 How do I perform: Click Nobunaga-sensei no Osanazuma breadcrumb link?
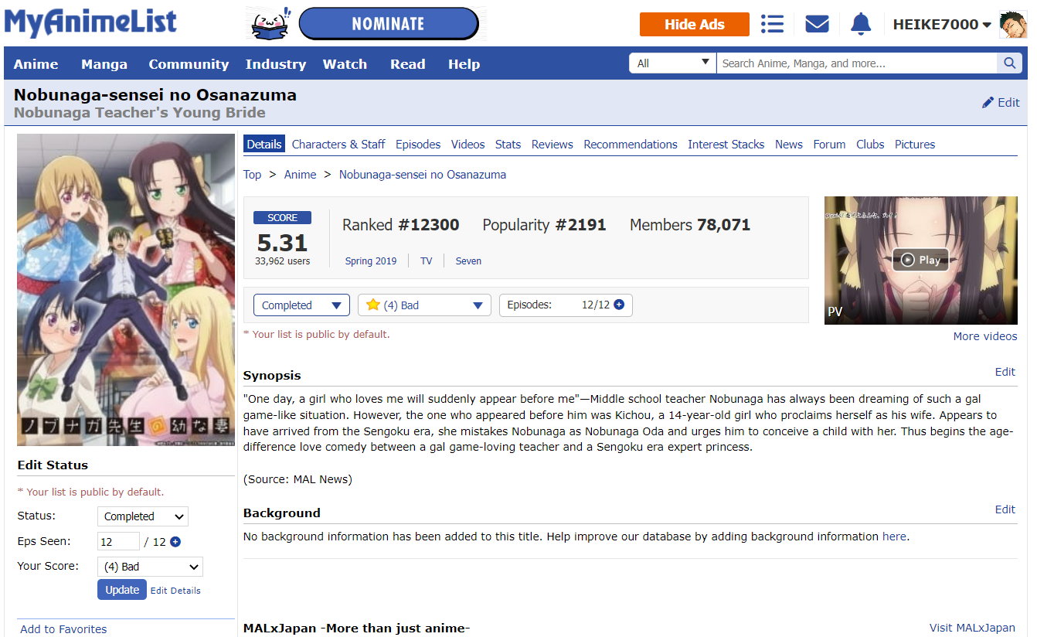(x=423, y=175)
